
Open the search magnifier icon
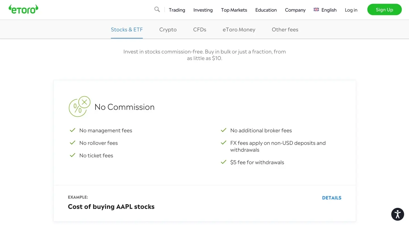click(x=157, y=9)
